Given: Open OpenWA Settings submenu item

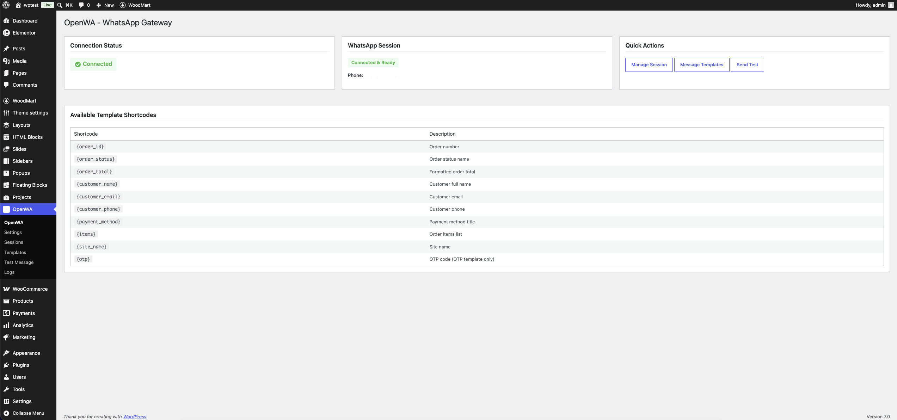Looking at the screenshot, I should tap(13, 233).
